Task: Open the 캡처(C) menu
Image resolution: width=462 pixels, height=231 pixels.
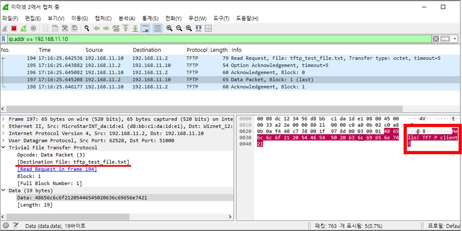Action: pos(103,18)
